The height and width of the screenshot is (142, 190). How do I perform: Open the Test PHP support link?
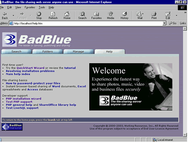point(19,102)
